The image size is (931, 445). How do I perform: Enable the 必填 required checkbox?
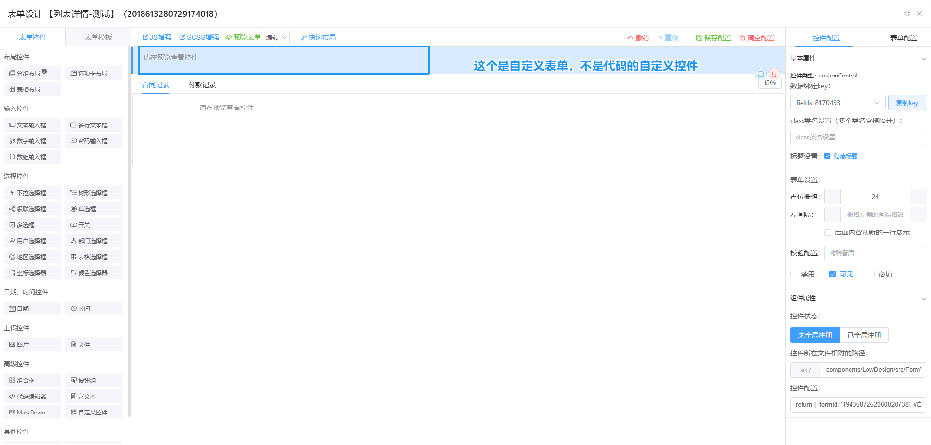[871, 274]
